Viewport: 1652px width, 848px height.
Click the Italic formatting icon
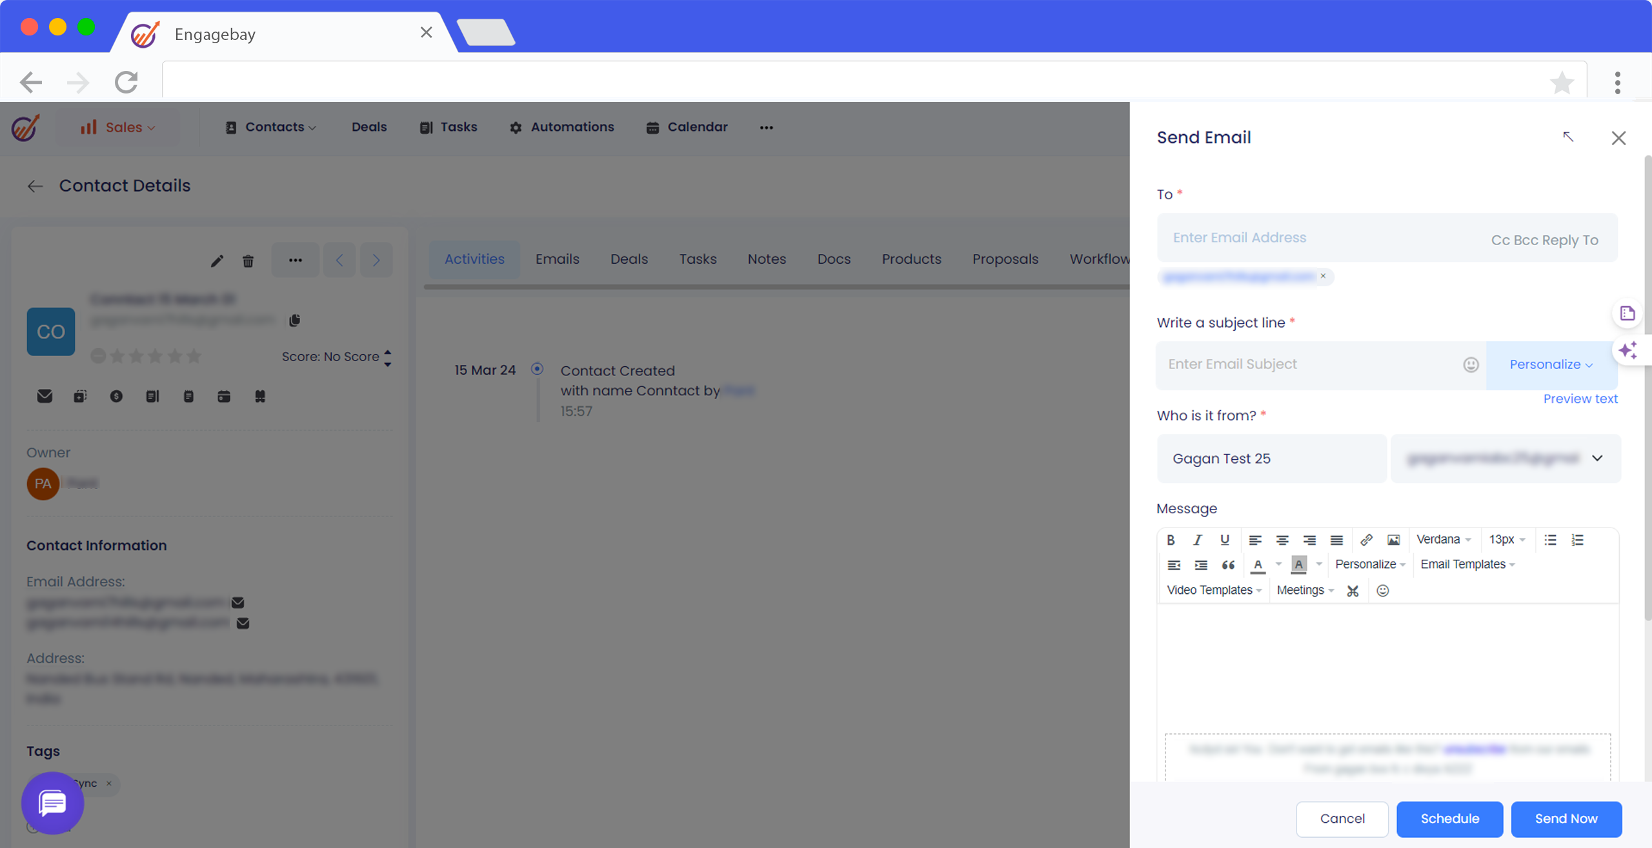(x=1198, y=540)
